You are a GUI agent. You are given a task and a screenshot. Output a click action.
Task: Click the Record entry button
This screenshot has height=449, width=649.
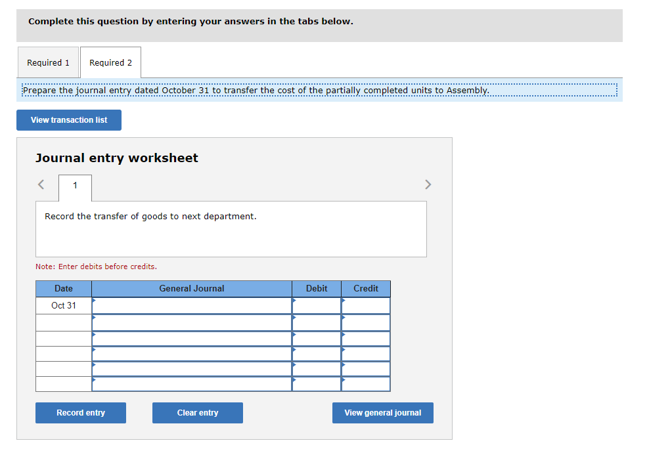click(80, 412)
